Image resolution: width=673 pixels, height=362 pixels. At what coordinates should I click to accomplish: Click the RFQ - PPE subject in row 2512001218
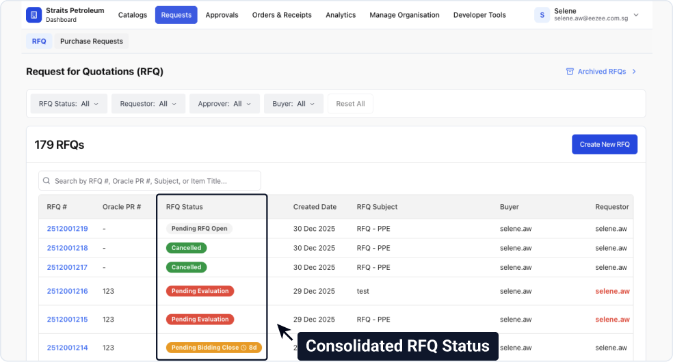coord(373,248)
